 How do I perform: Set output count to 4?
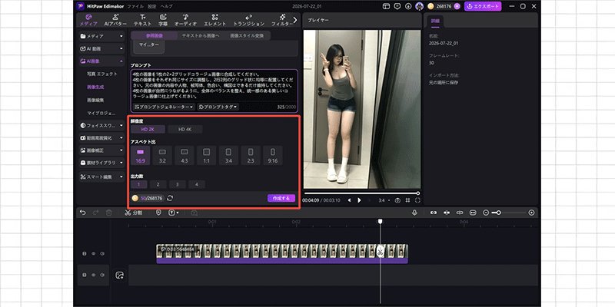(197, 184)
